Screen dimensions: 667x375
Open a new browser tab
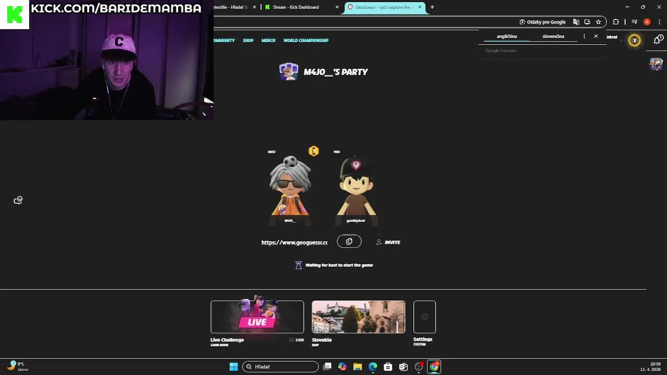pyautogui.click(x=432, y=7)
